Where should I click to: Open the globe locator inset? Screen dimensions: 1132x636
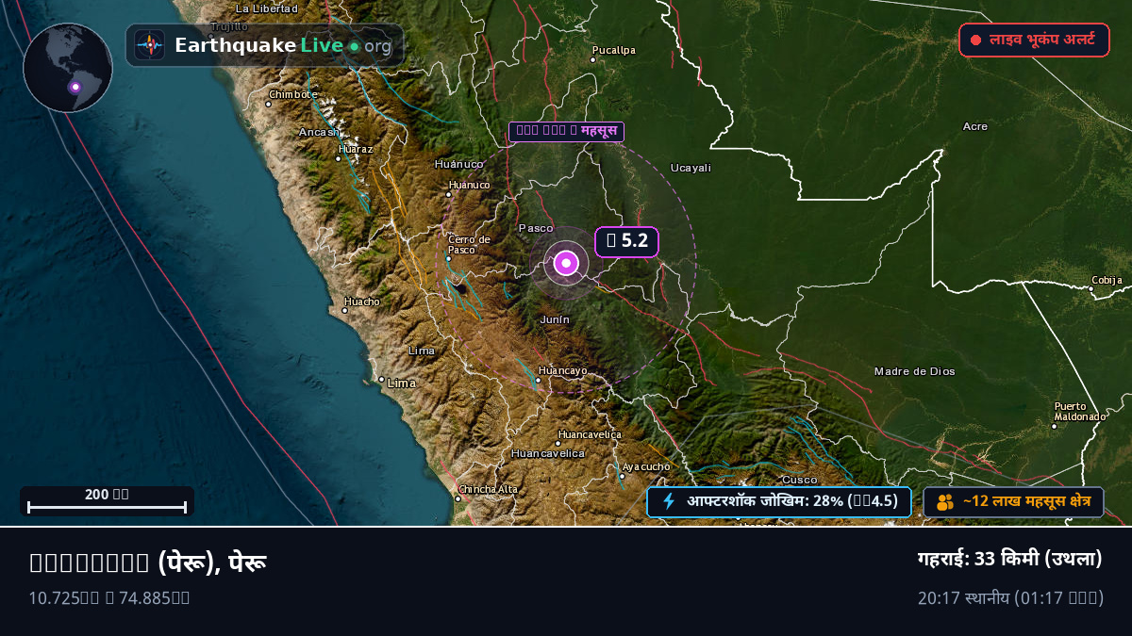coord(68,68)
